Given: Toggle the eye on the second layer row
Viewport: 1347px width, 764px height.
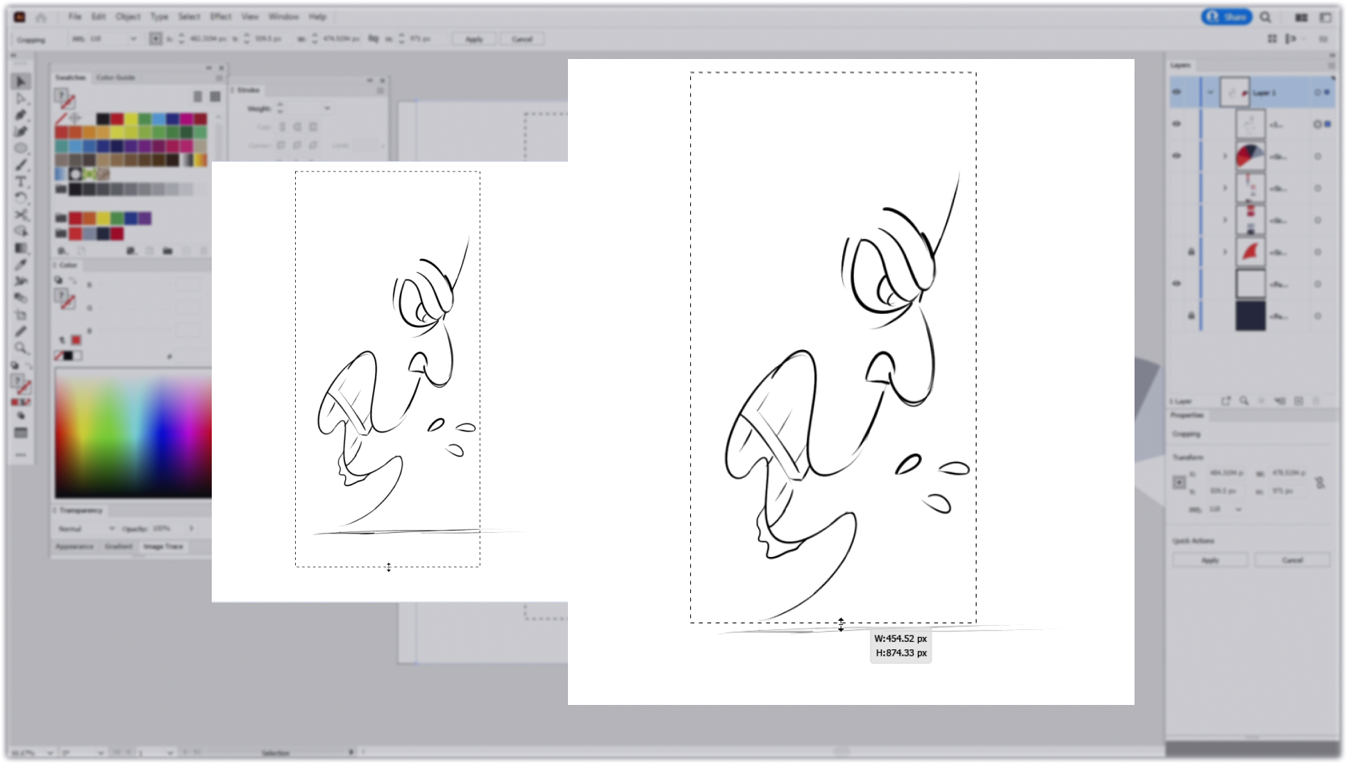Looking at the screenshot, I should (1176, 124).
